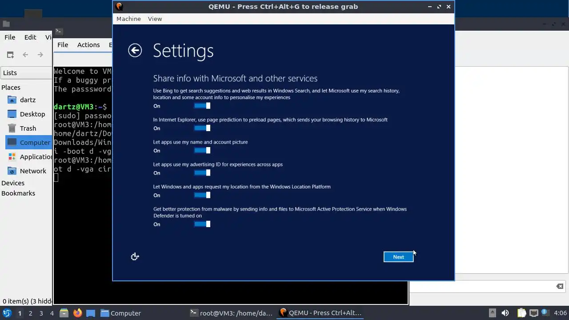Click the removable media eject tray icon

[492, 313]
